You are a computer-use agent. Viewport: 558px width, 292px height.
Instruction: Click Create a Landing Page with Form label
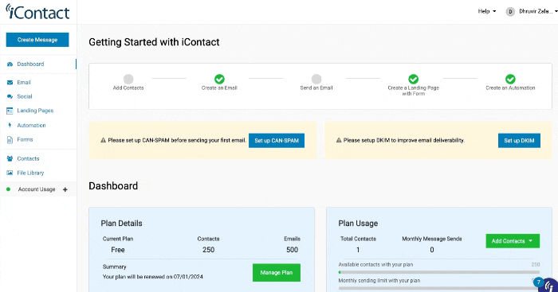pyautogui.click(x=413, y=91)
